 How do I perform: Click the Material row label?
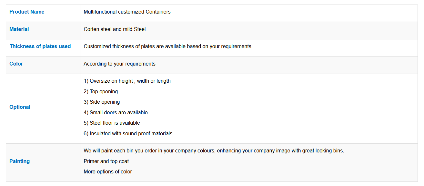pos(19,29)
